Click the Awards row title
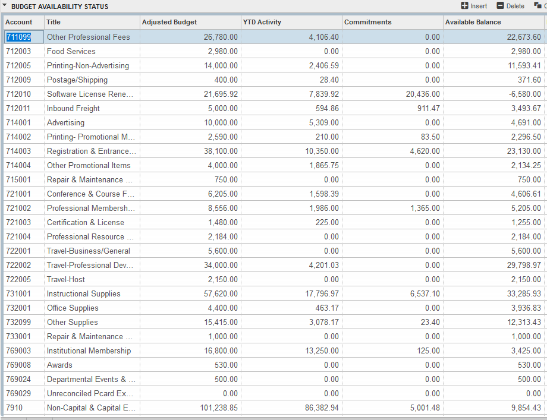Image resolution: width=547 pixels, height=420 pixels. click(59, 365)
